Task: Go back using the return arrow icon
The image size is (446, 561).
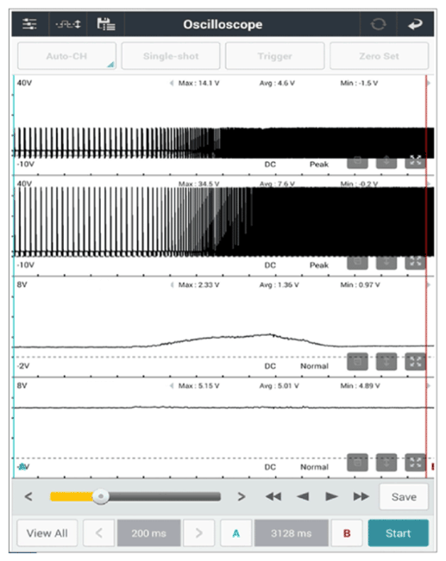Action: [415, 24]
